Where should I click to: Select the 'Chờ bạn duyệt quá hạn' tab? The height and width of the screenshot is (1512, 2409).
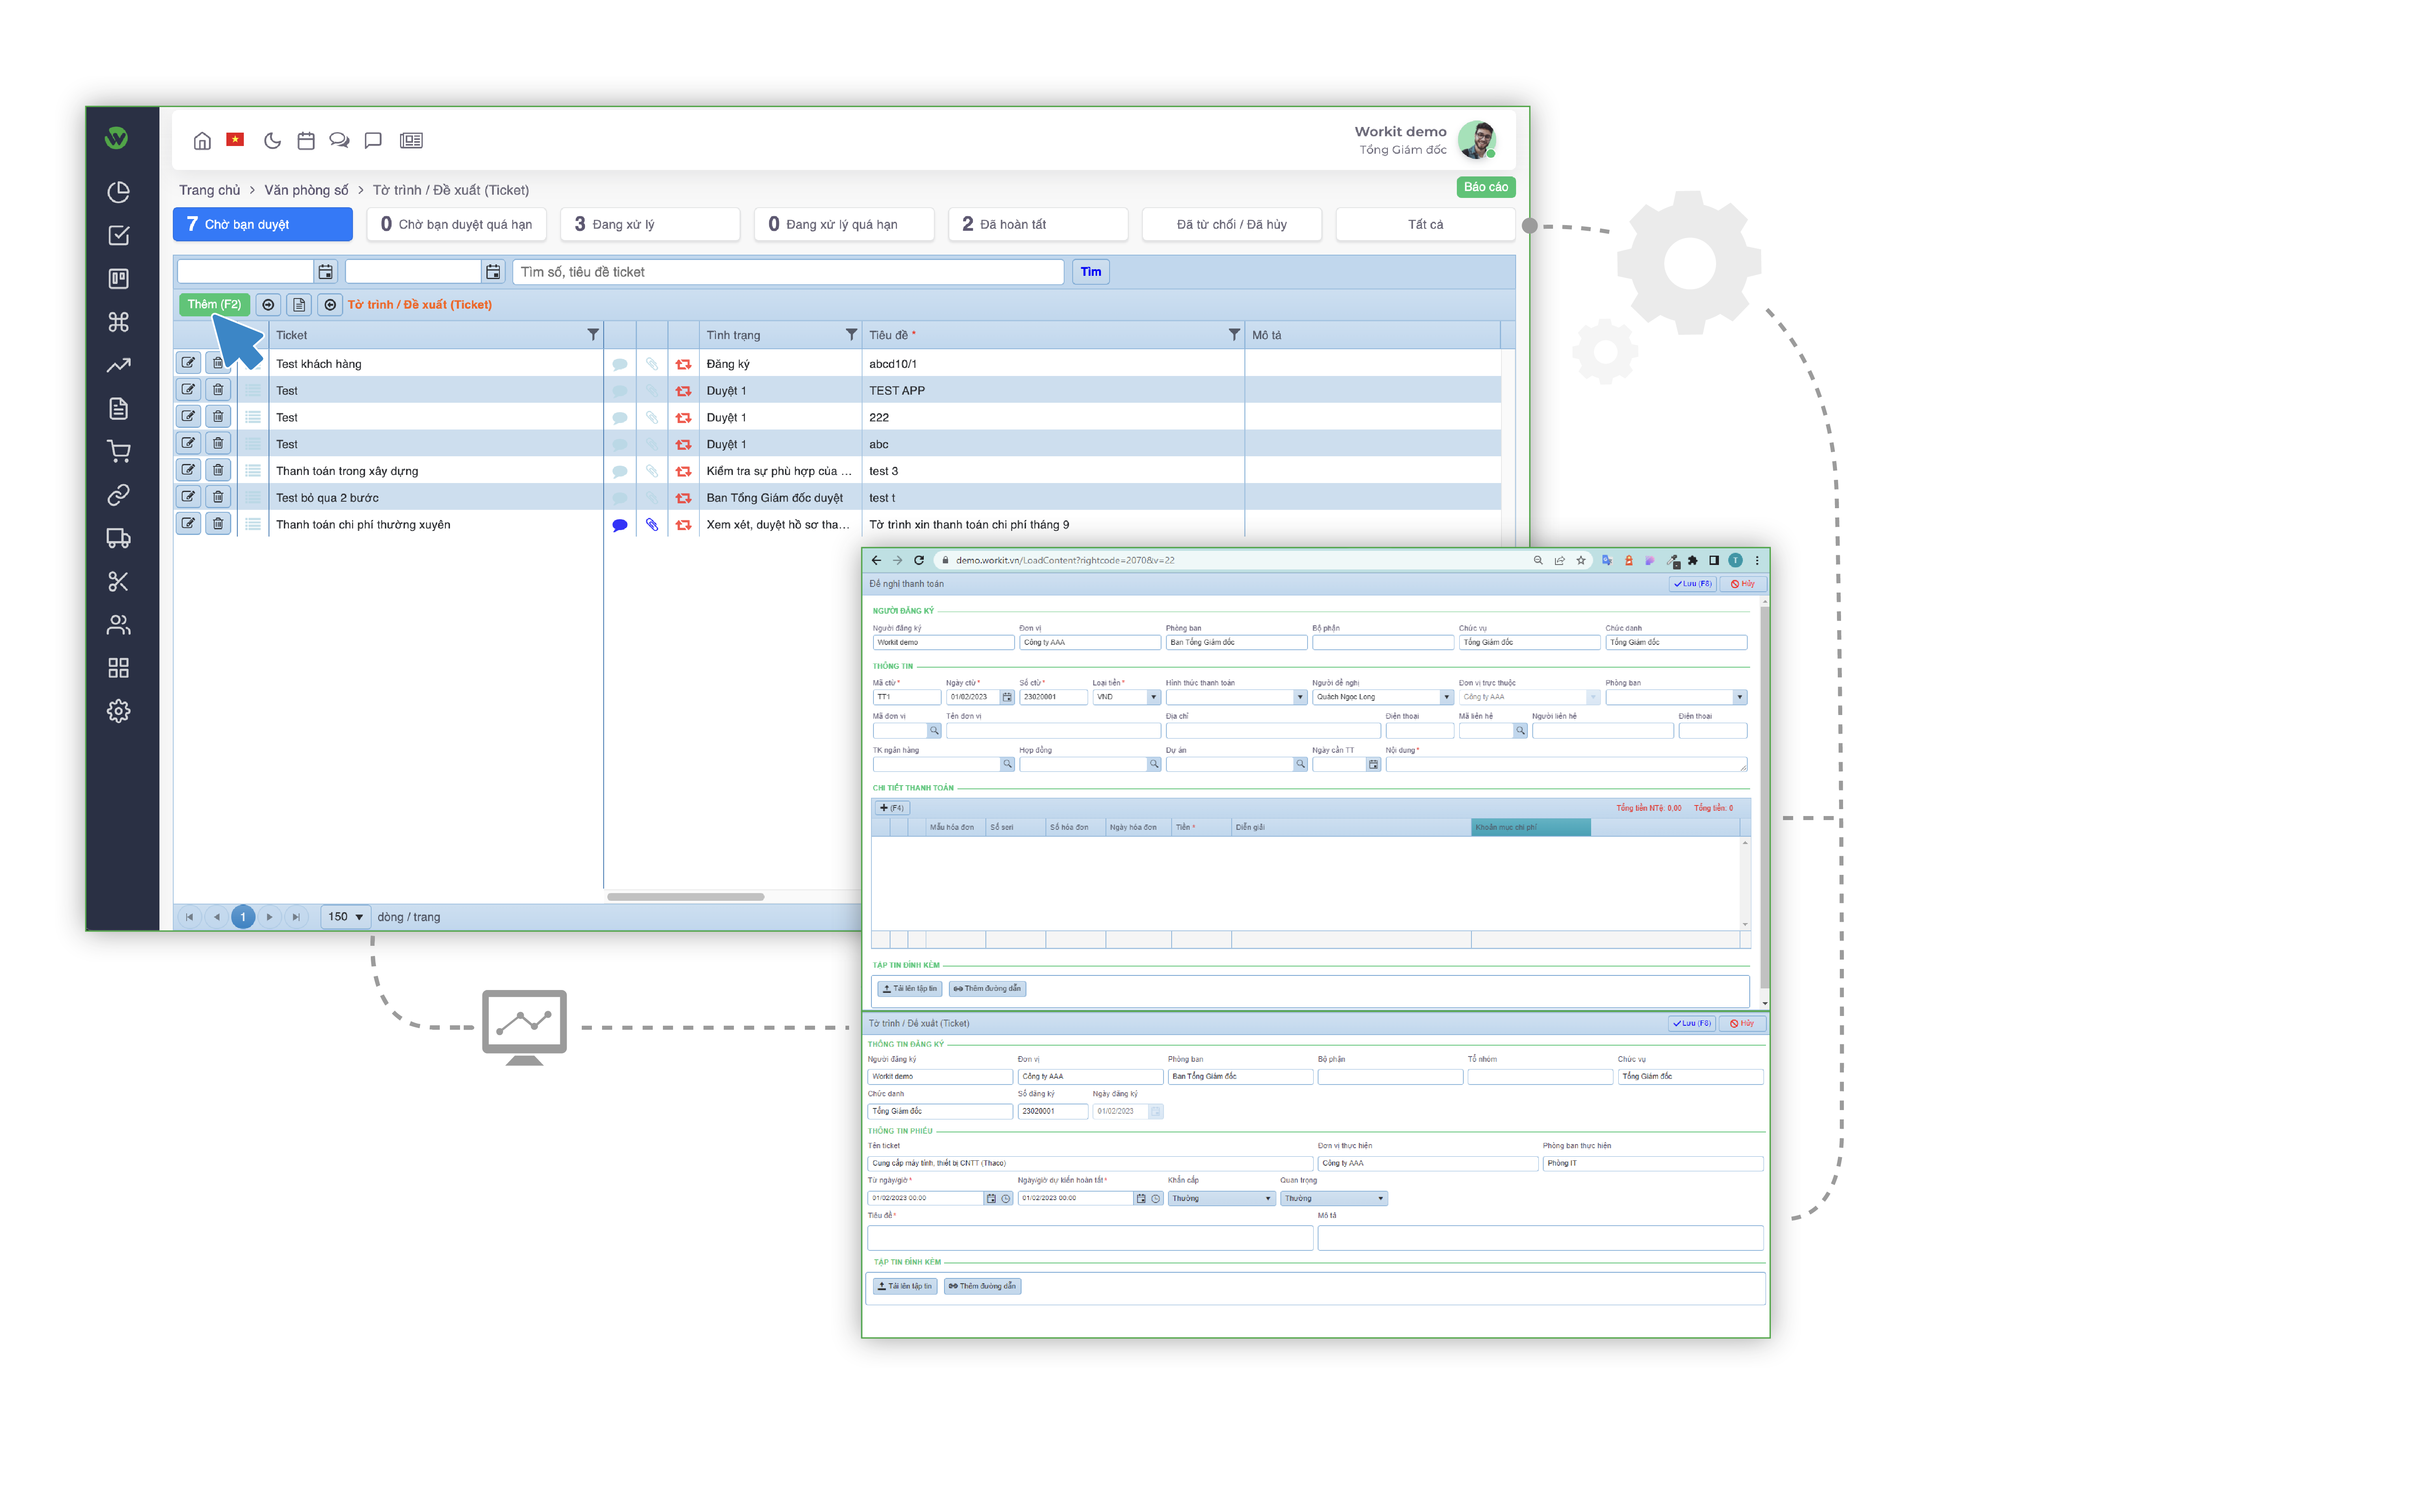pyautogui.click(x=457, y=224)
